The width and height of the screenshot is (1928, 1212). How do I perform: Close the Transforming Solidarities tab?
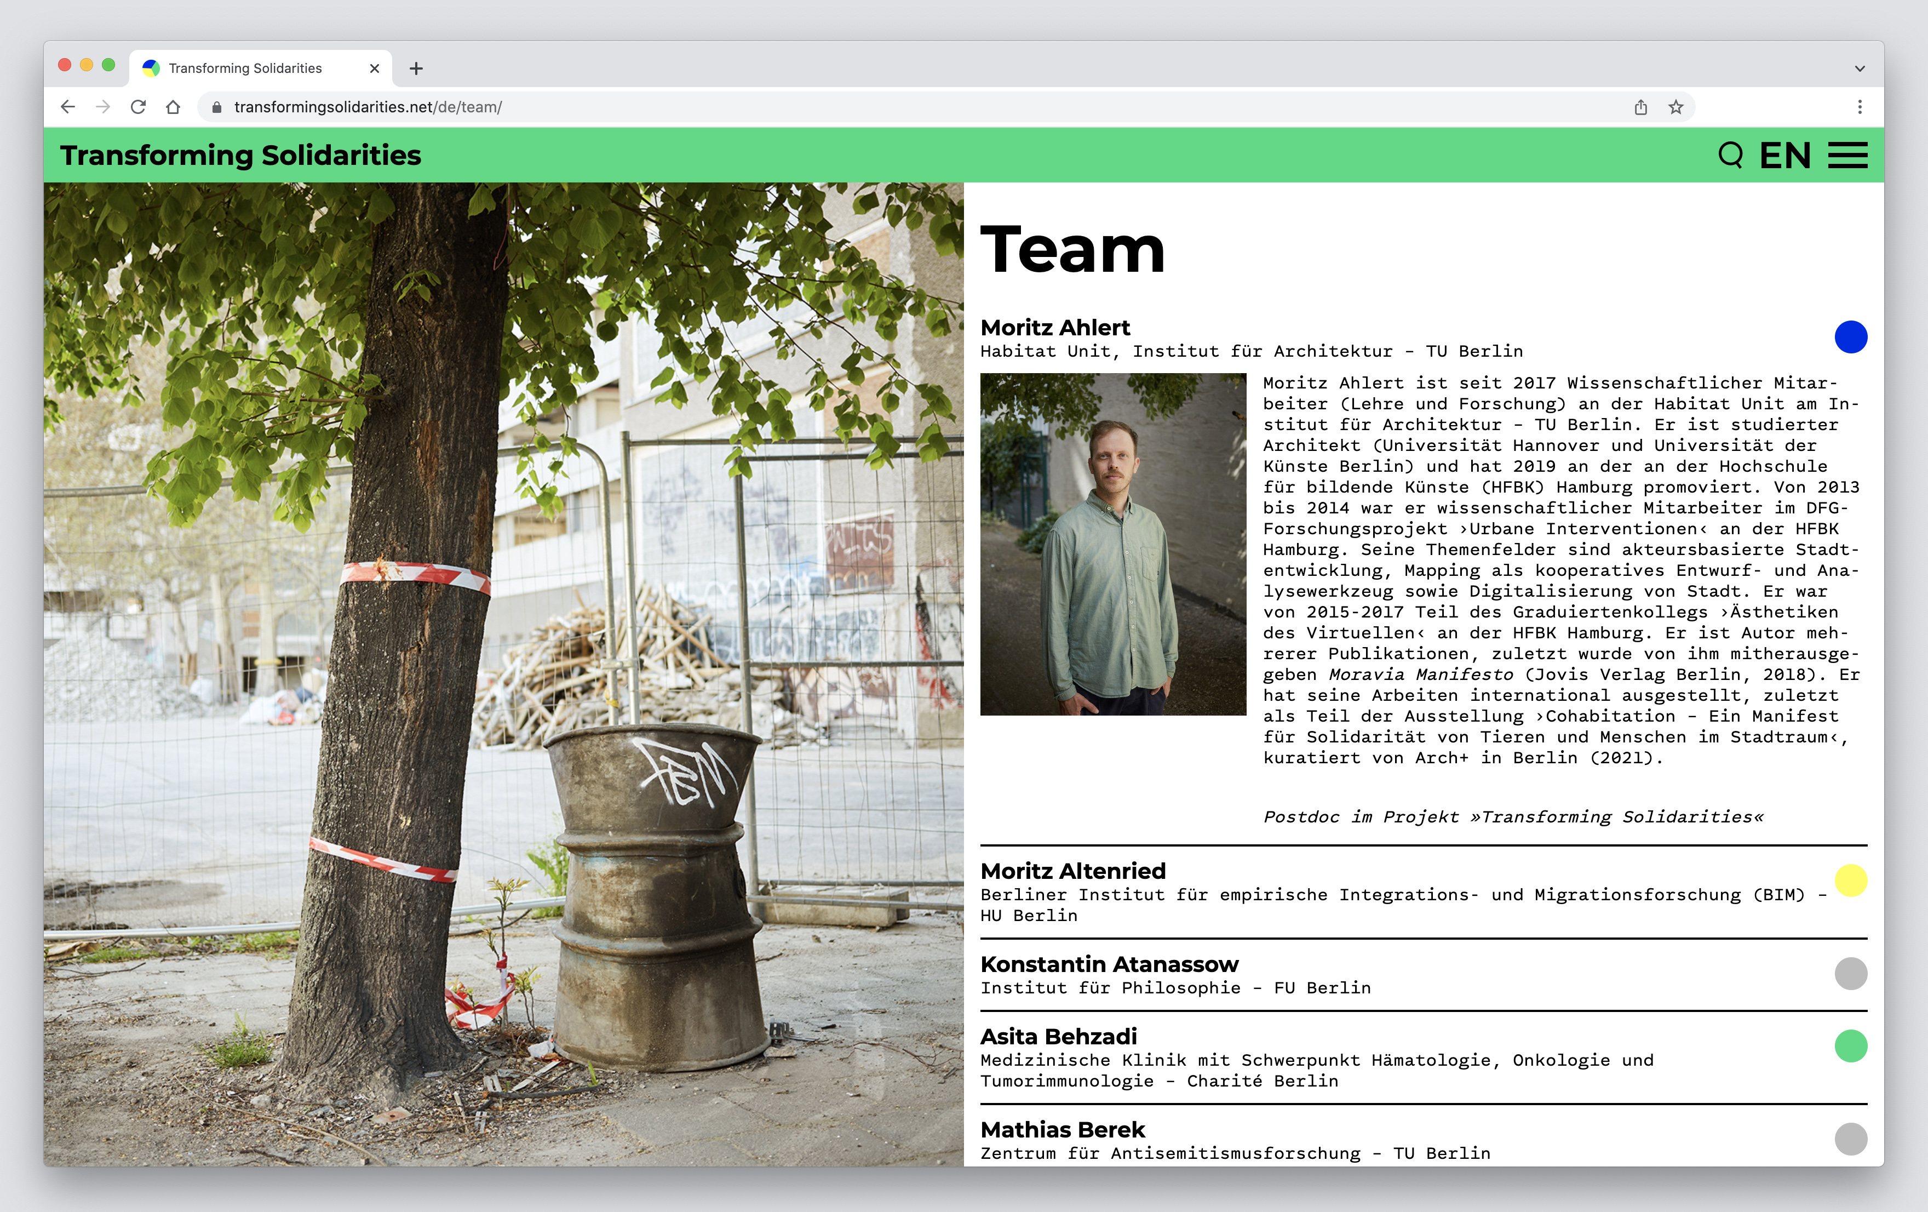click(x=374, y=69)
